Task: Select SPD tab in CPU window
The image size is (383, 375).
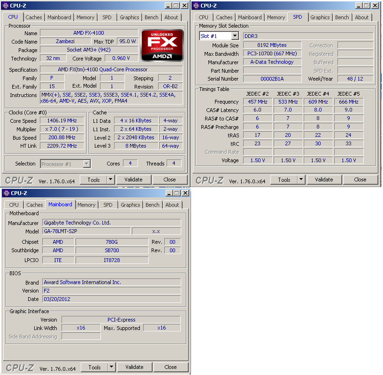Action: (107, 17)
